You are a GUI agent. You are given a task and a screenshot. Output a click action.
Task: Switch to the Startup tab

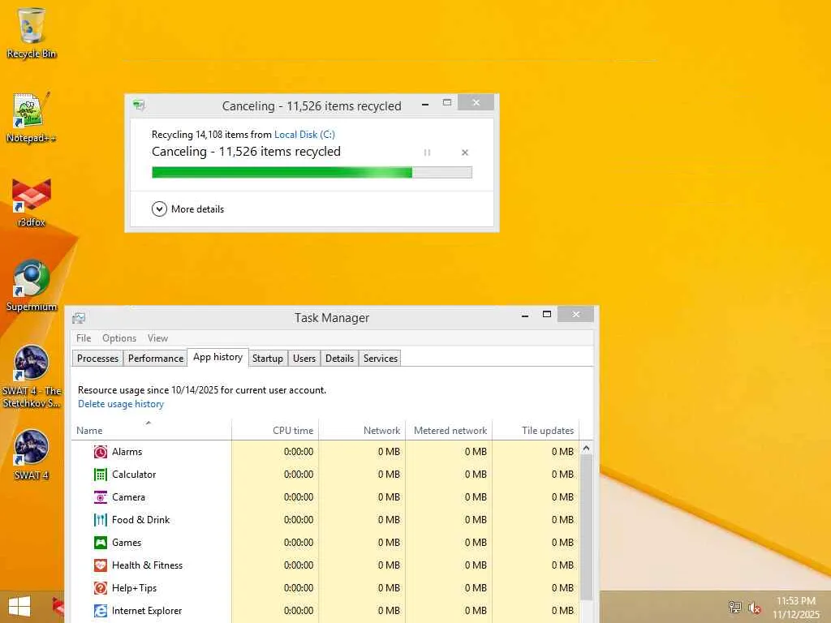pyautogui.click(x=268, y=359)
